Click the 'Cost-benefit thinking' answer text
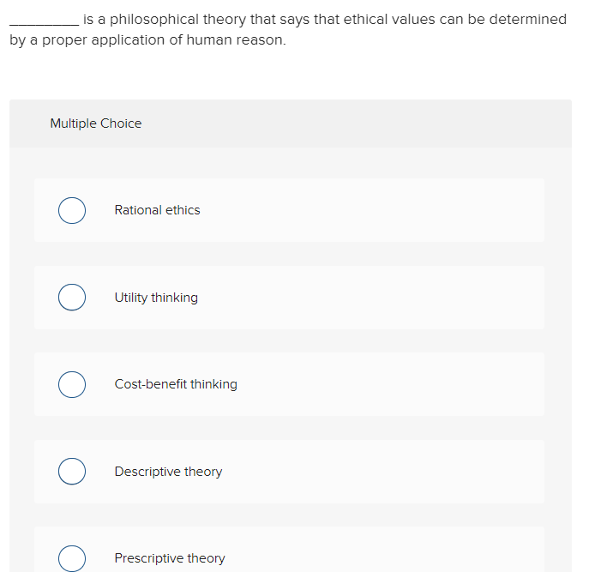The width and height of the screenshot is (589, 572). [176, 384]
